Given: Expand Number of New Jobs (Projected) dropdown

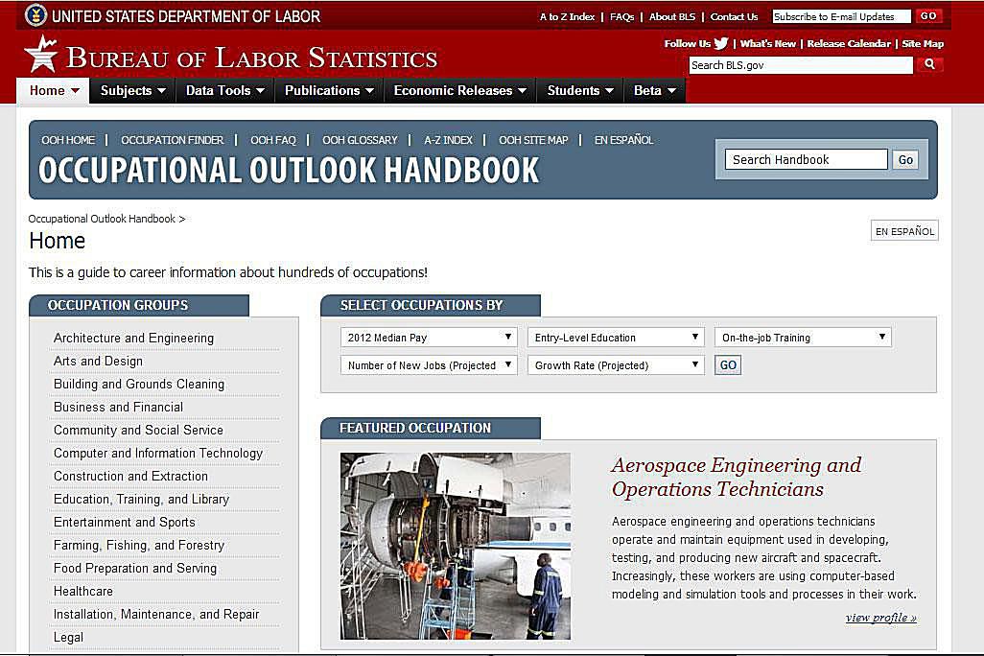Looking at the screenshot, I should pyautogui.click(x=429, y=365).
